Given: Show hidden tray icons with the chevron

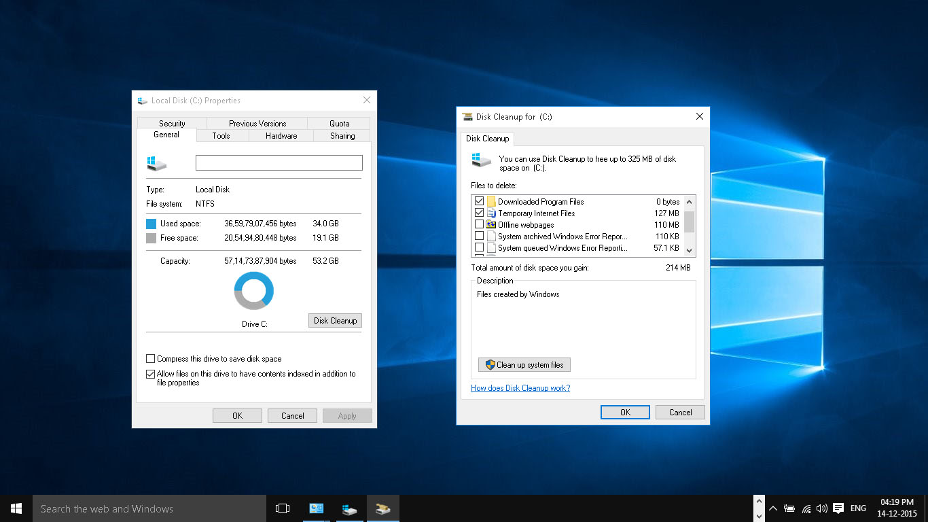Looking at the screenshot, I should click(x=772, y=508).
